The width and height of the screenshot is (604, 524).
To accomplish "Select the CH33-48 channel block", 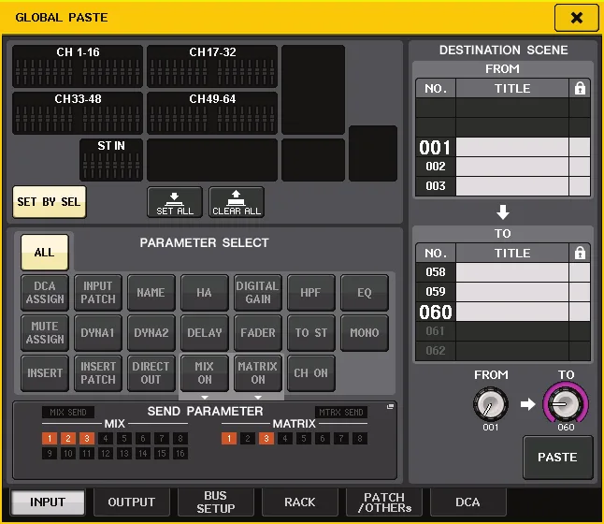I will point(78,113).
